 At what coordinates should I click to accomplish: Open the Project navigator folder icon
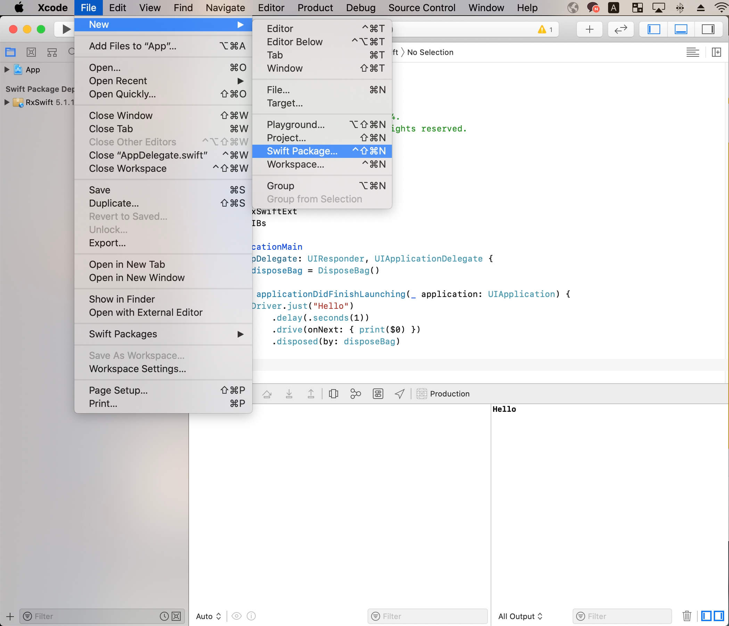point(10,52)
